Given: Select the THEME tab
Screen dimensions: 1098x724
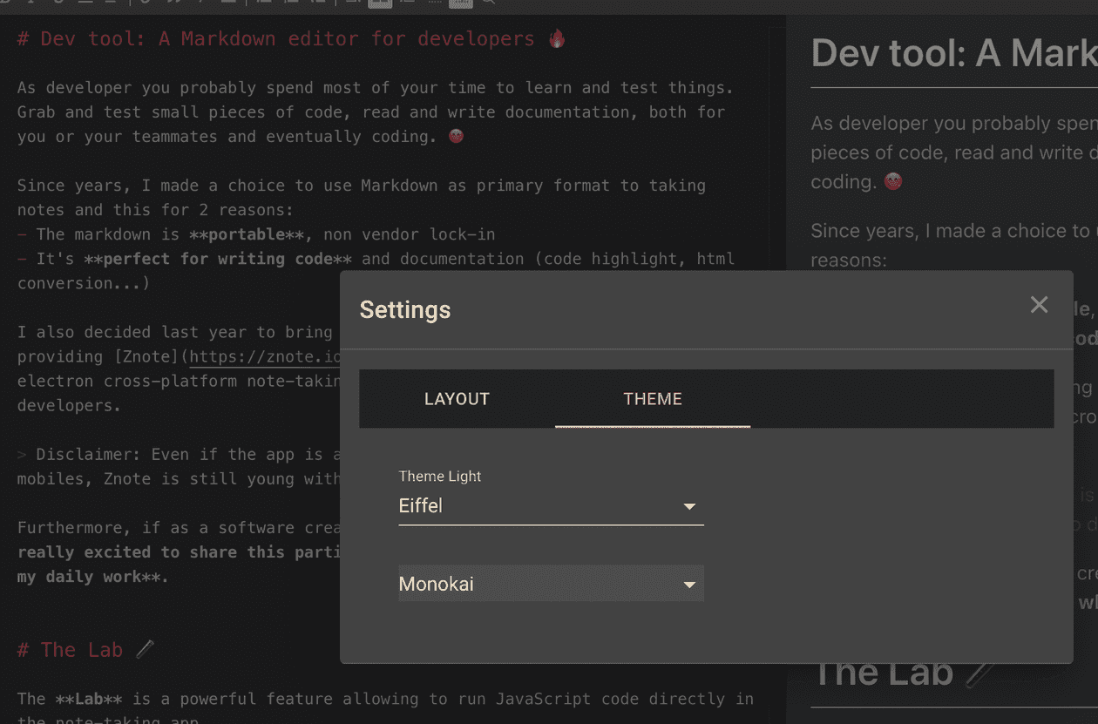Looking at the screenshot, I should point(653,398).
